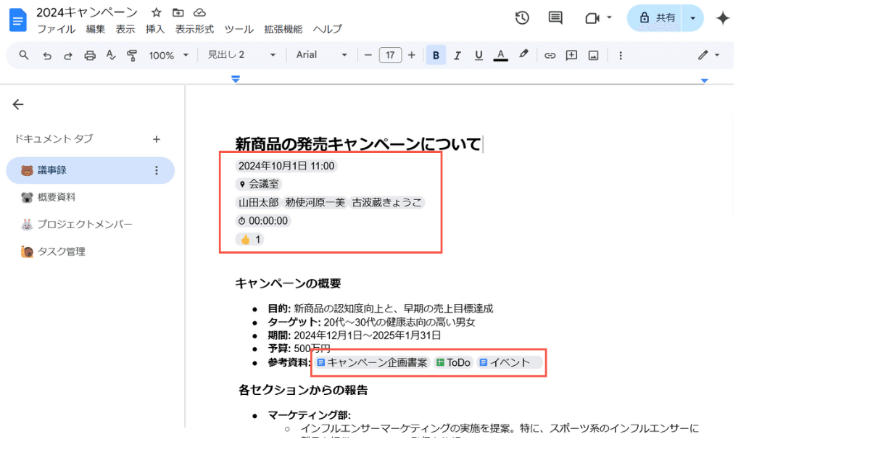Open the キャンペーン企画書案 file chip

point(373,362)
